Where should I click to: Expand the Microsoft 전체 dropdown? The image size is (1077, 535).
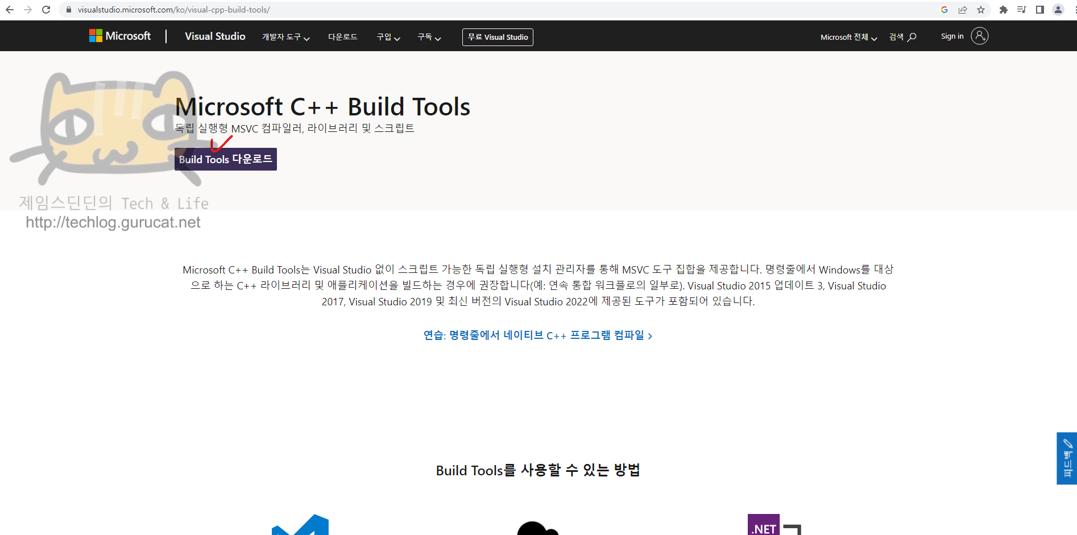(x=848, y=37)
